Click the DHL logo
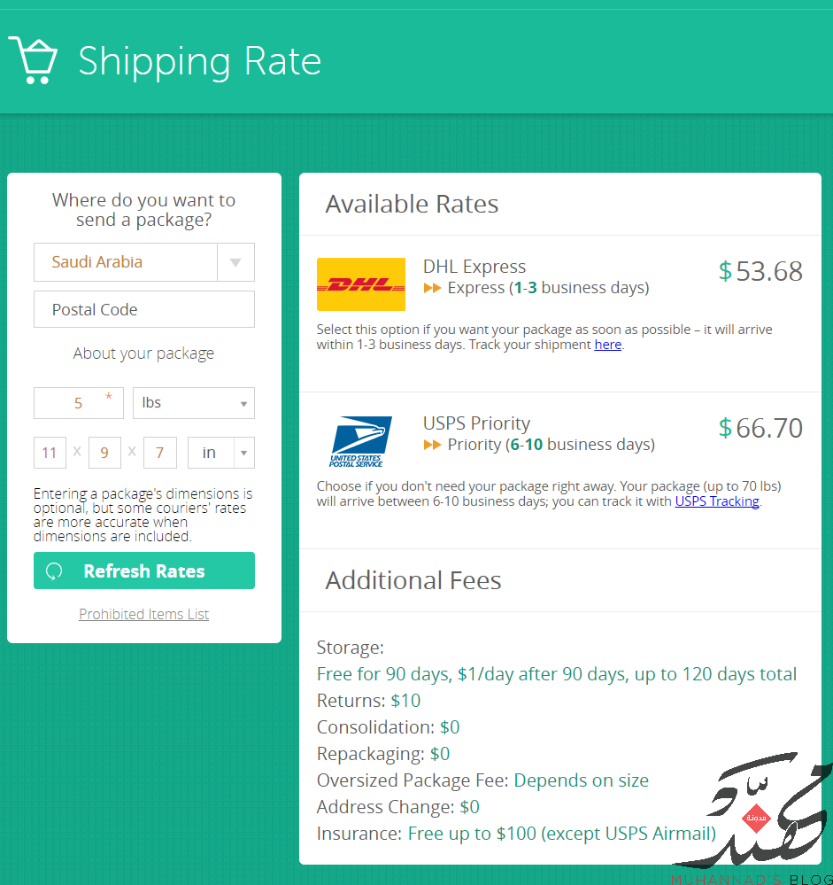Screen dimensions: 833x885 pyautogui.click(x=361, y=284)
